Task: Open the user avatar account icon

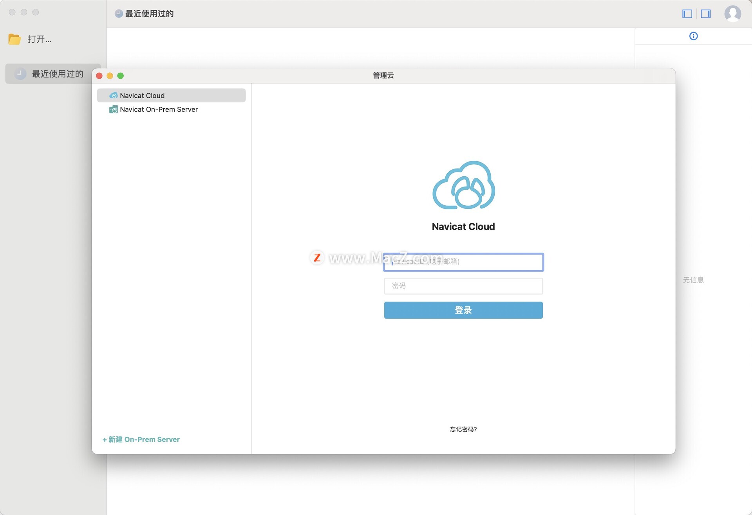Action: coord(732,14)
